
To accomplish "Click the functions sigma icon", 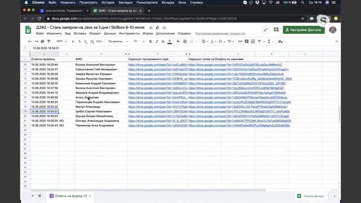I will coord(269,41).
